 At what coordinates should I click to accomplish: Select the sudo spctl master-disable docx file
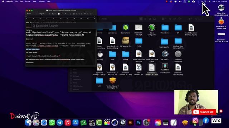click(152, 67)
